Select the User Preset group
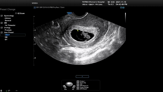Image resolution: width=163 pixels, height=92 pixels. click(9, 32)
